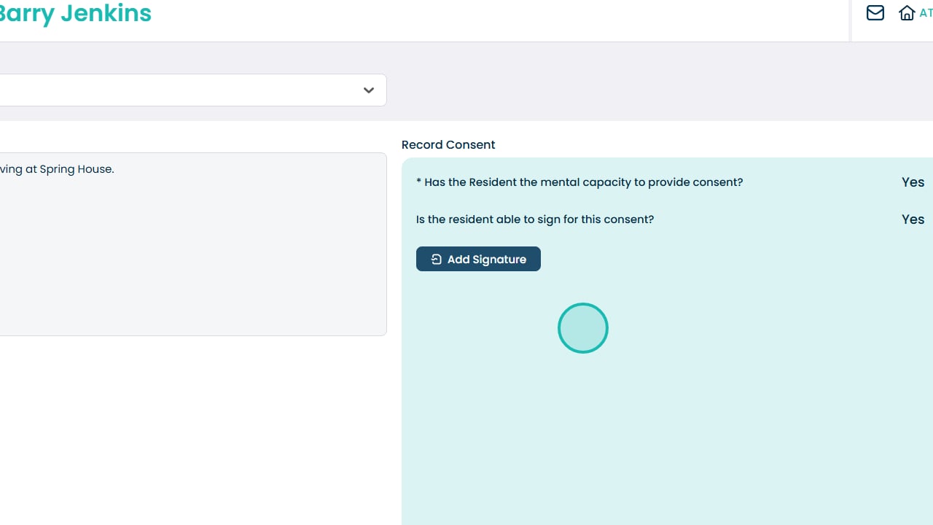The height and width of the screenshot is (525, 933).
Task: Toggle Yes for mental capacity question
Action: click(913, 182)
